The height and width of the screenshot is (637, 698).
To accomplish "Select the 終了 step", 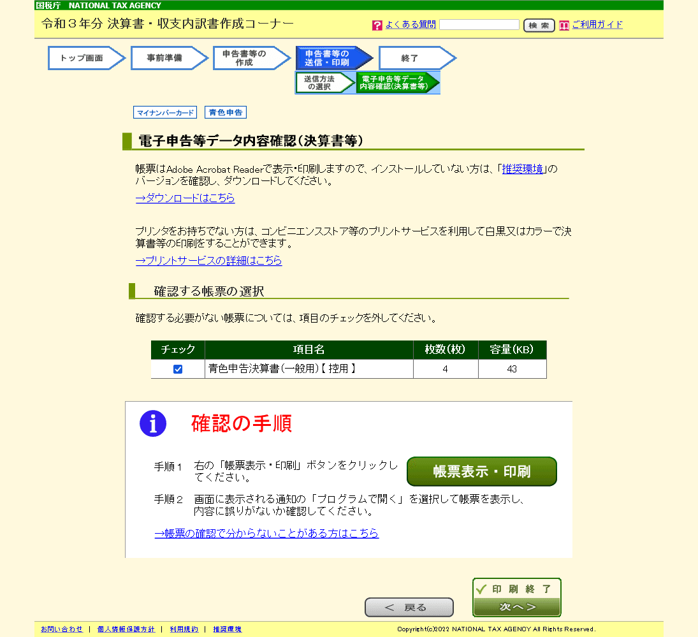I will coord(414,57).
